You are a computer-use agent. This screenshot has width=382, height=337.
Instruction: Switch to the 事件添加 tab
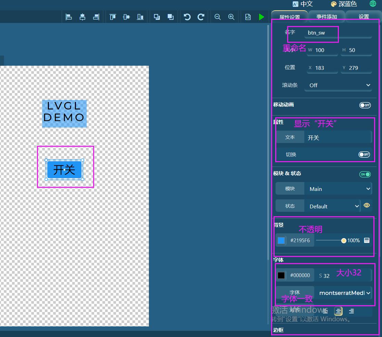[327, 17]
